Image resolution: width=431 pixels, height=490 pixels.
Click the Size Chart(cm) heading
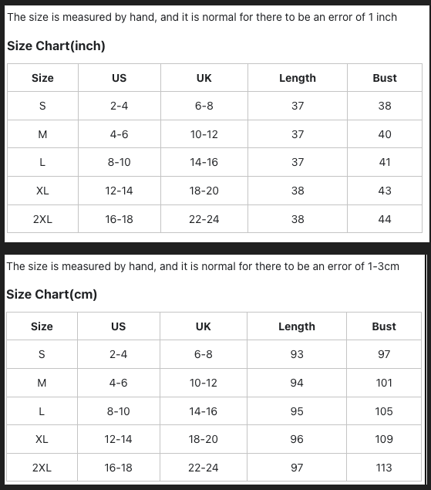(52, 294)
